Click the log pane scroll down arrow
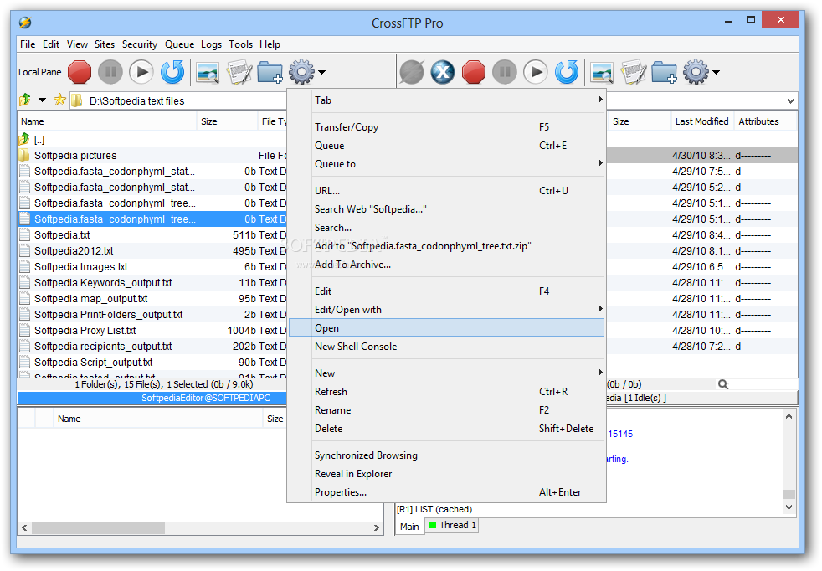This screenshot has width=822, height=571. [789, 507]
